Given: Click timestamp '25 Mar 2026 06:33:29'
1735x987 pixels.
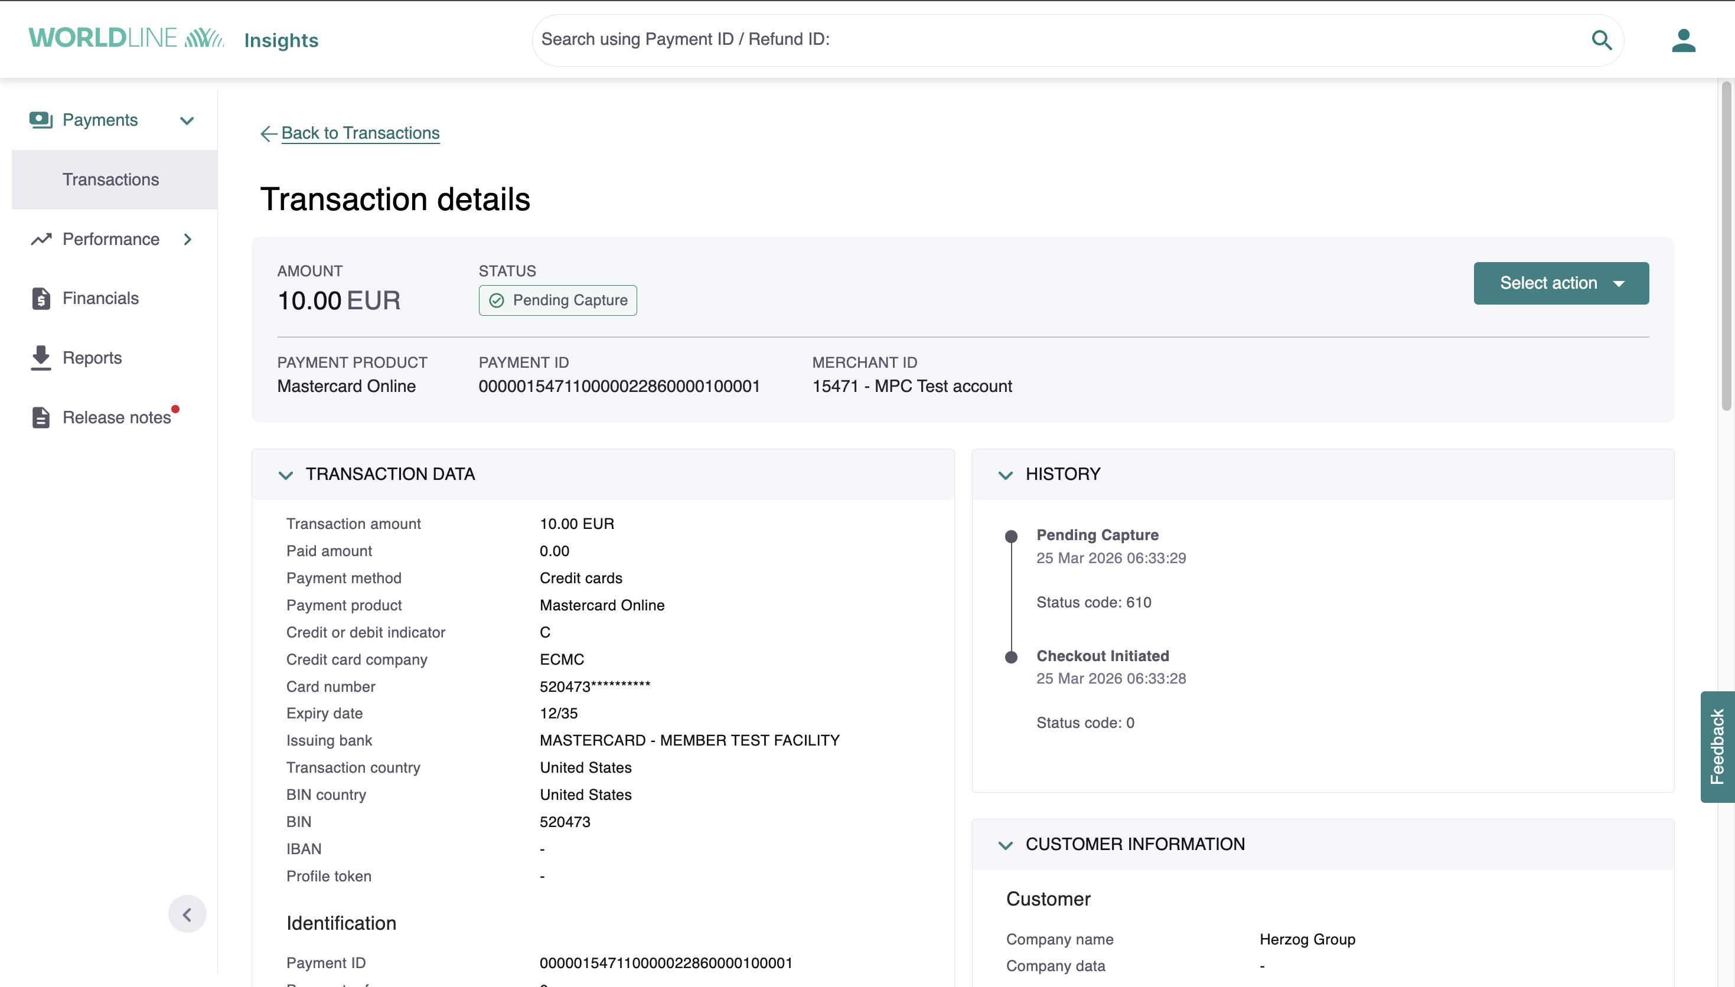Looking at the screenshot, I should coord(1111,558).
